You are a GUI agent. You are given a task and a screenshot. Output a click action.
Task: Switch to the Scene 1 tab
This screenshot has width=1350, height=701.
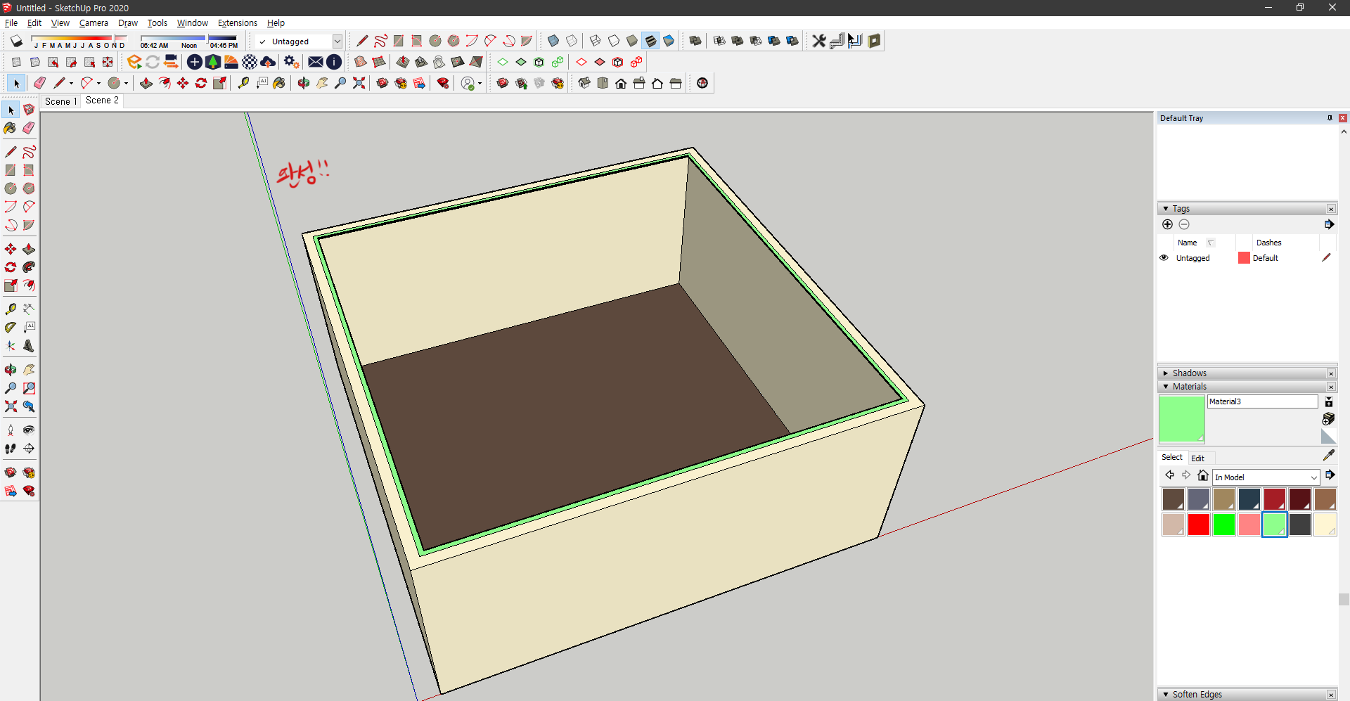pos(60,101)
